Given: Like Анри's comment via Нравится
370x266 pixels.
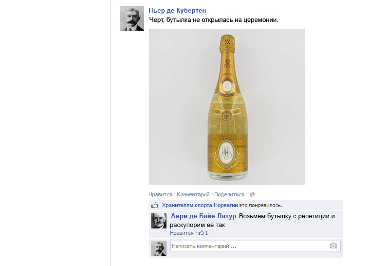Looking at the screenshot, I should tap(182, 233).
